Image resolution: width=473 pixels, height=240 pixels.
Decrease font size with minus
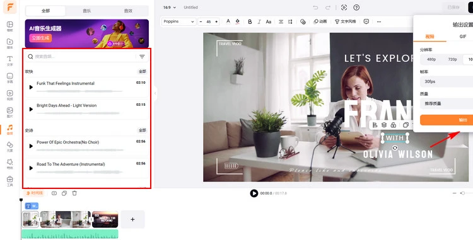click(x=201, y=21)
